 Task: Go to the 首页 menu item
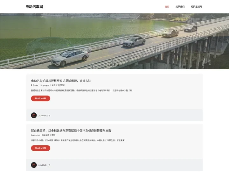pos(167,7)
